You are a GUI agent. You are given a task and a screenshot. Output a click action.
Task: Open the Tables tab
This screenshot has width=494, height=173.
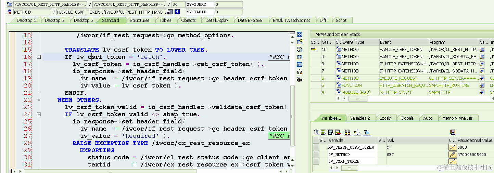coord(165,20)
